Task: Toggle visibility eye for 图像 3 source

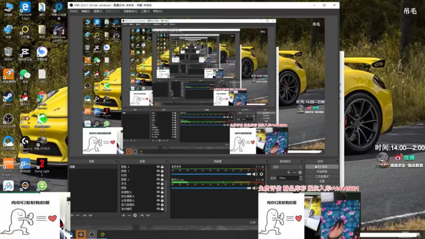Action: pyautogui.click(x=158, y=171)
